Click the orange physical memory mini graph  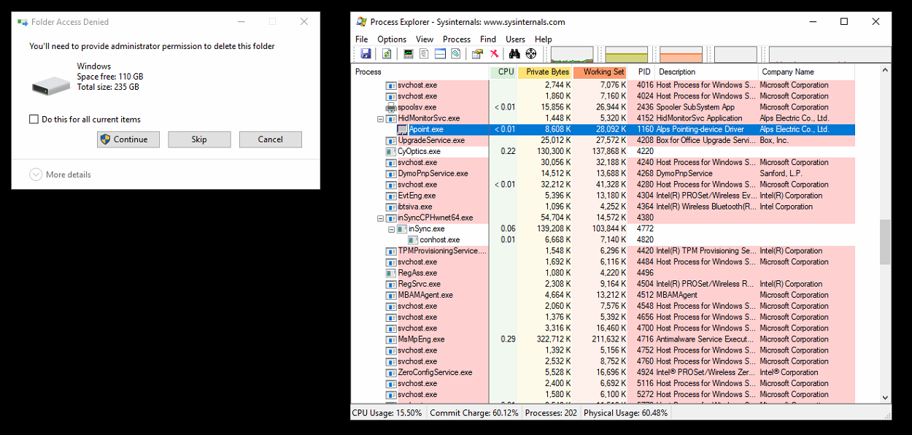(x=681, y=55)
